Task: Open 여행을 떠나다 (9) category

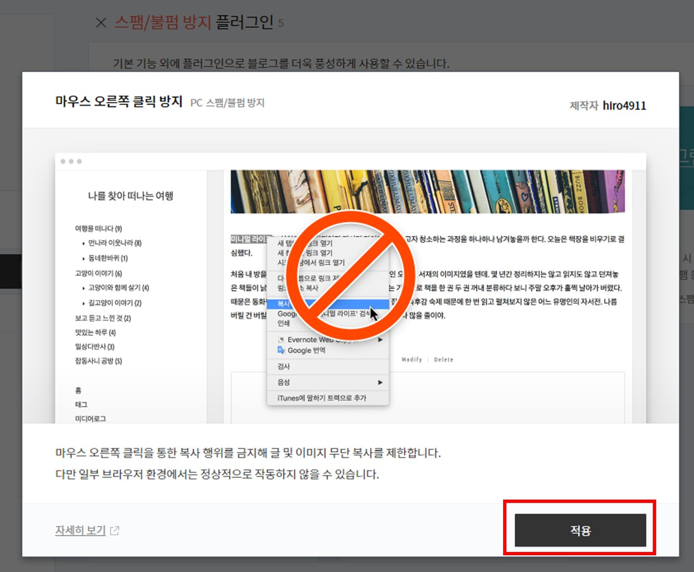Action: [98, 228]
